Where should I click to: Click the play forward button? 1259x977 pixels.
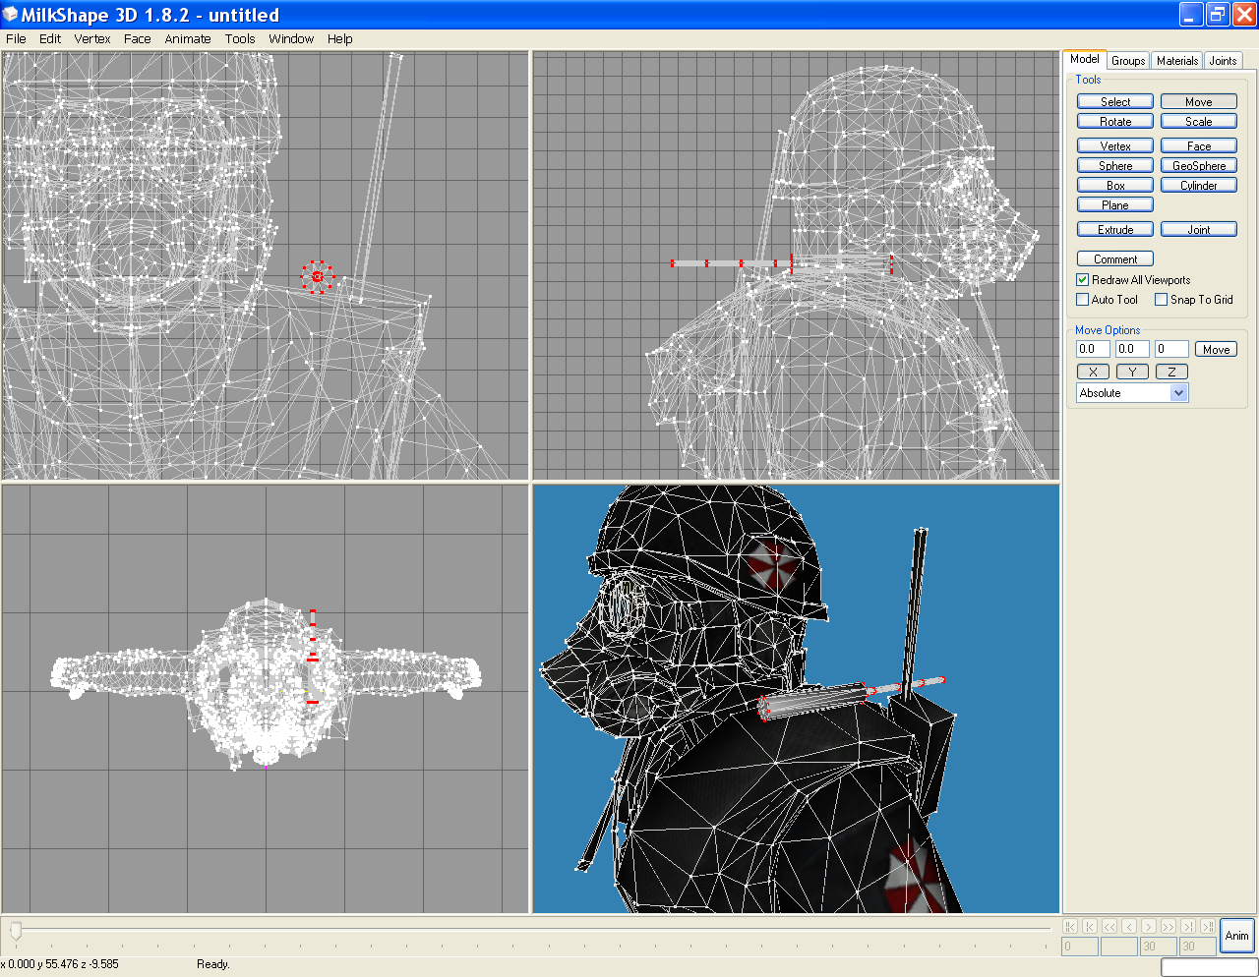1169,926
